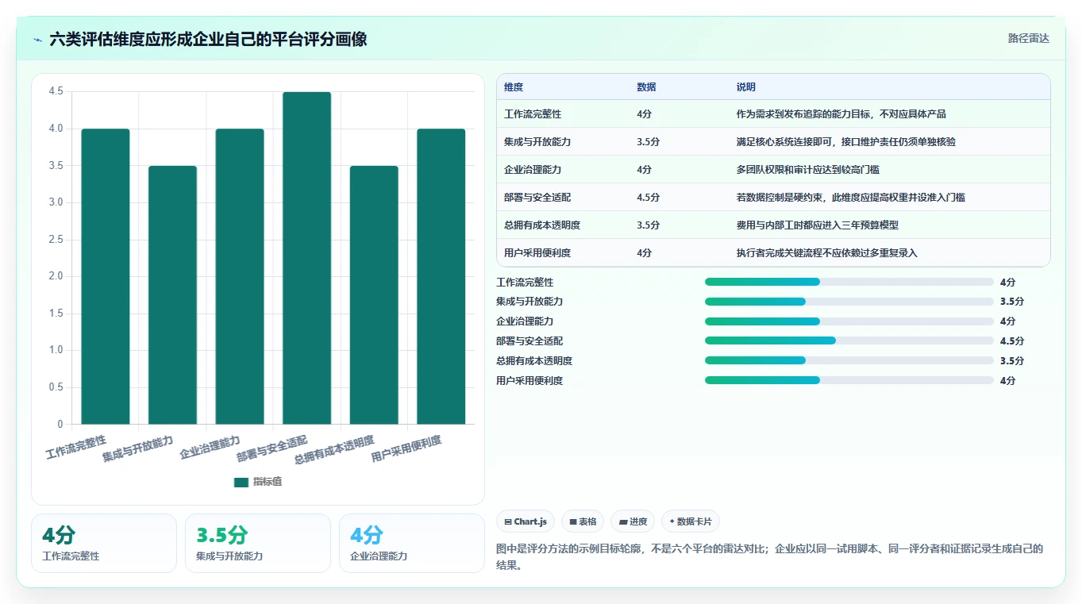Click the 企业治理能力 bar in the chart
The image size is (1082, 604).
click(x=240, y=276)
